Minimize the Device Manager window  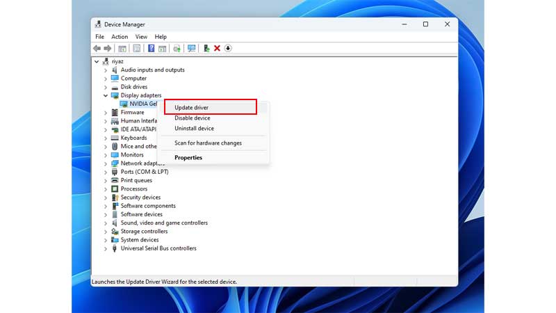click(404, 24)
